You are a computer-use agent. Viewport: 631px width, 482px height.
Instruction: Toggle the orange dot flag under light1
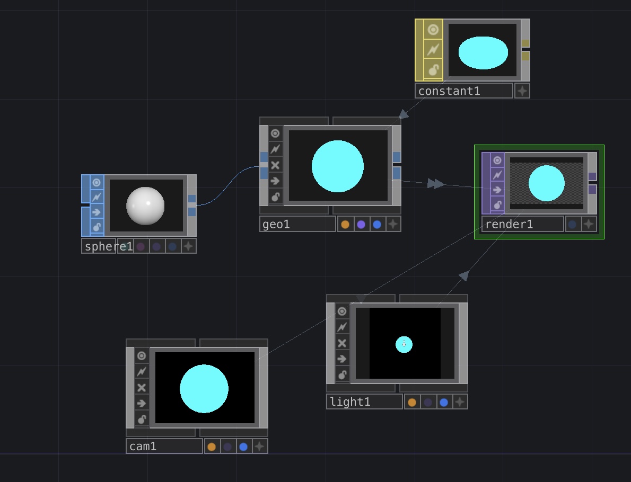[412, 402]
